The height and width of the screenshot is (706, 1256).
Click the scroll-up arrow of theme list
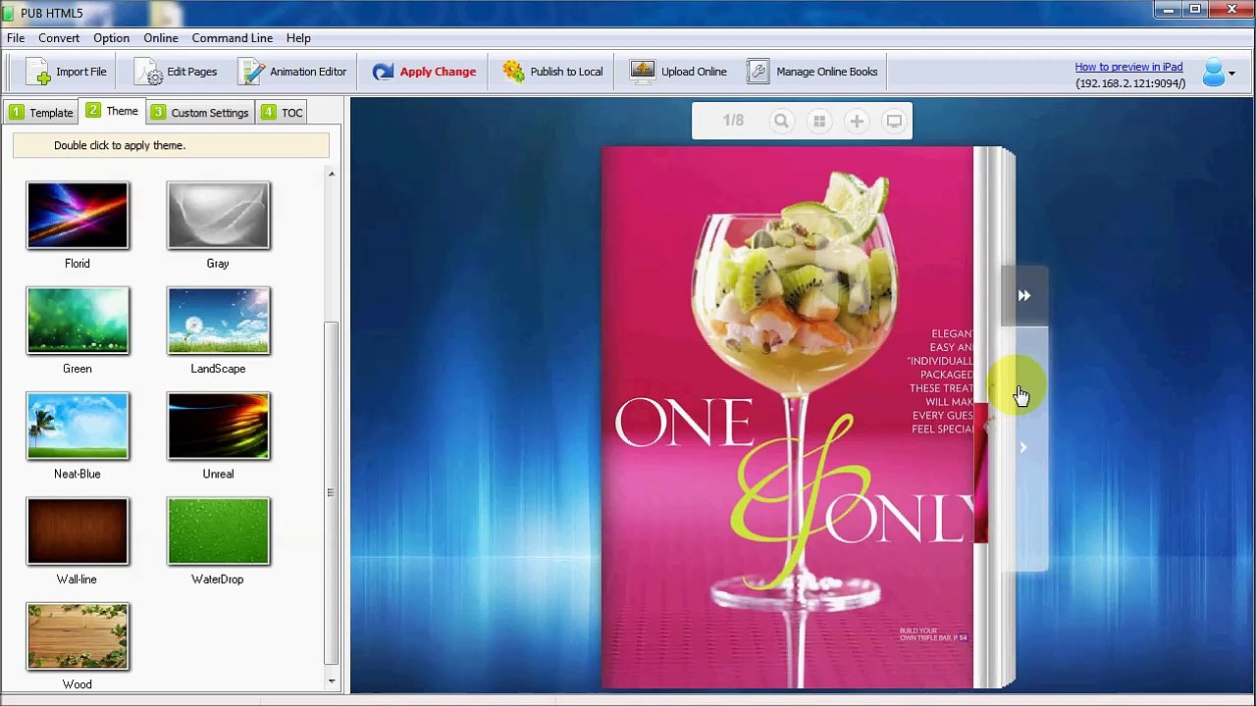point(331,175)
